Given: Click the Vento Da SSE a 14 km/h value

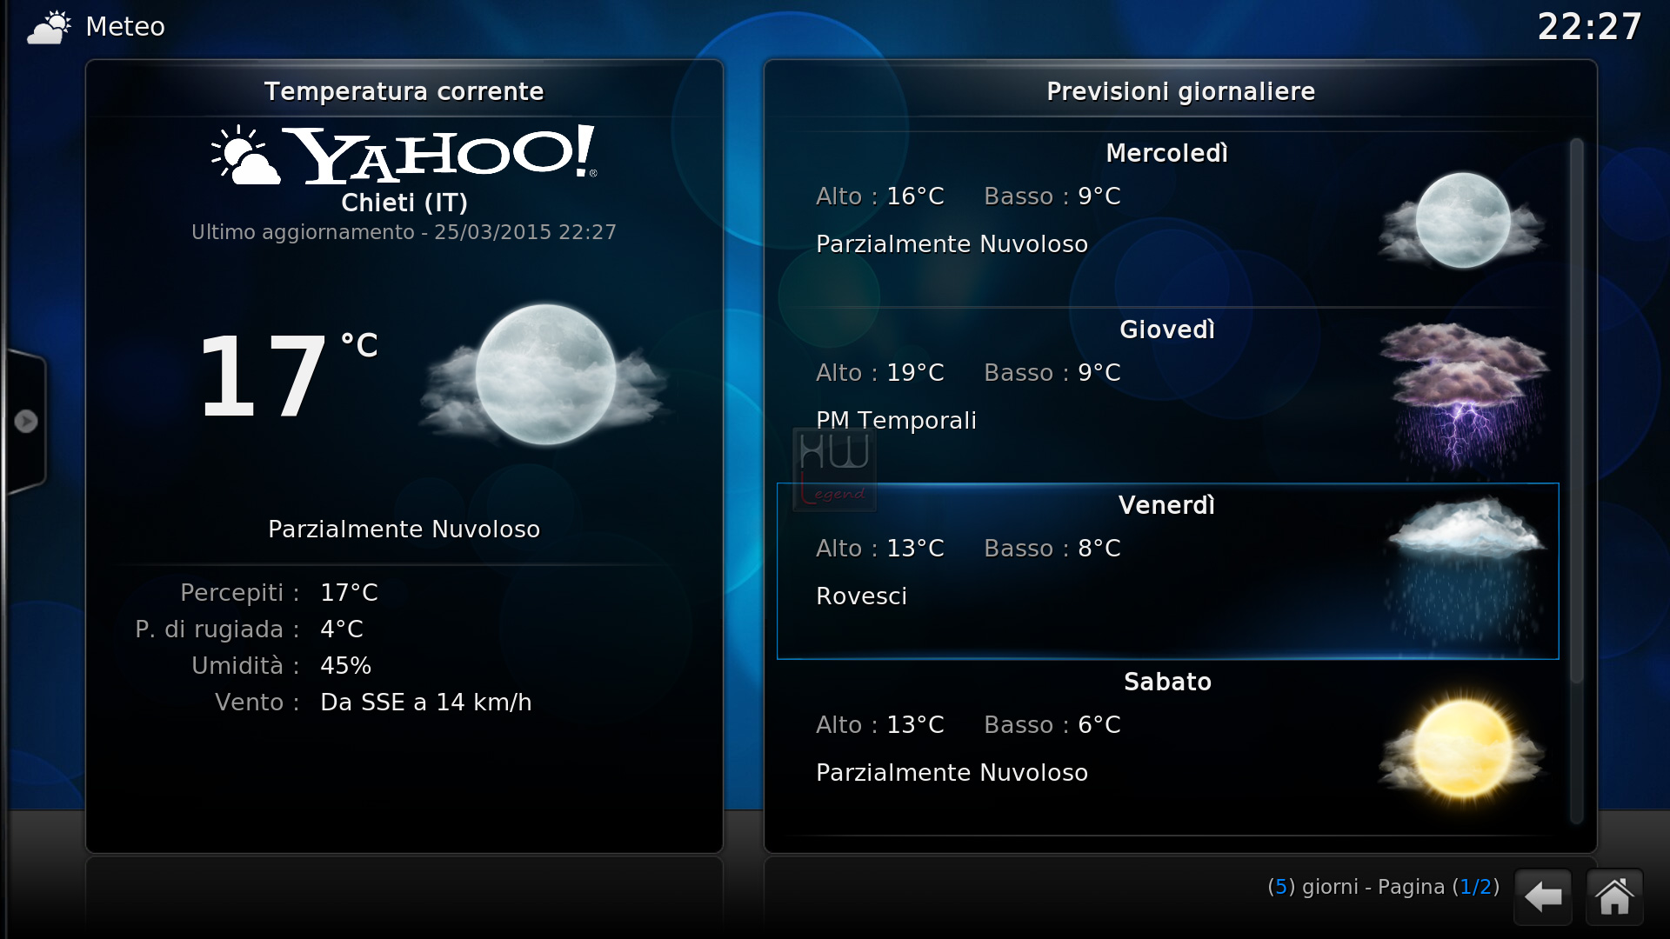Looking at the screenshot, I should coord(425,703).
